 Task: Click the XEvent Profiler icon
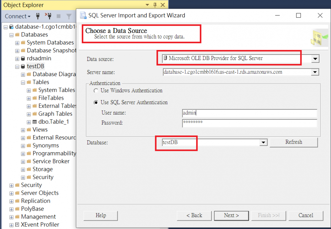click(x=17, y=224)
